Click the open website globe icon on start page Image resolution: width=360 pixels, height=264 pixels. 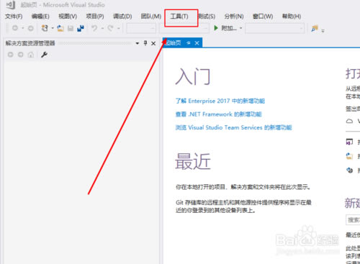coord(350,170)
